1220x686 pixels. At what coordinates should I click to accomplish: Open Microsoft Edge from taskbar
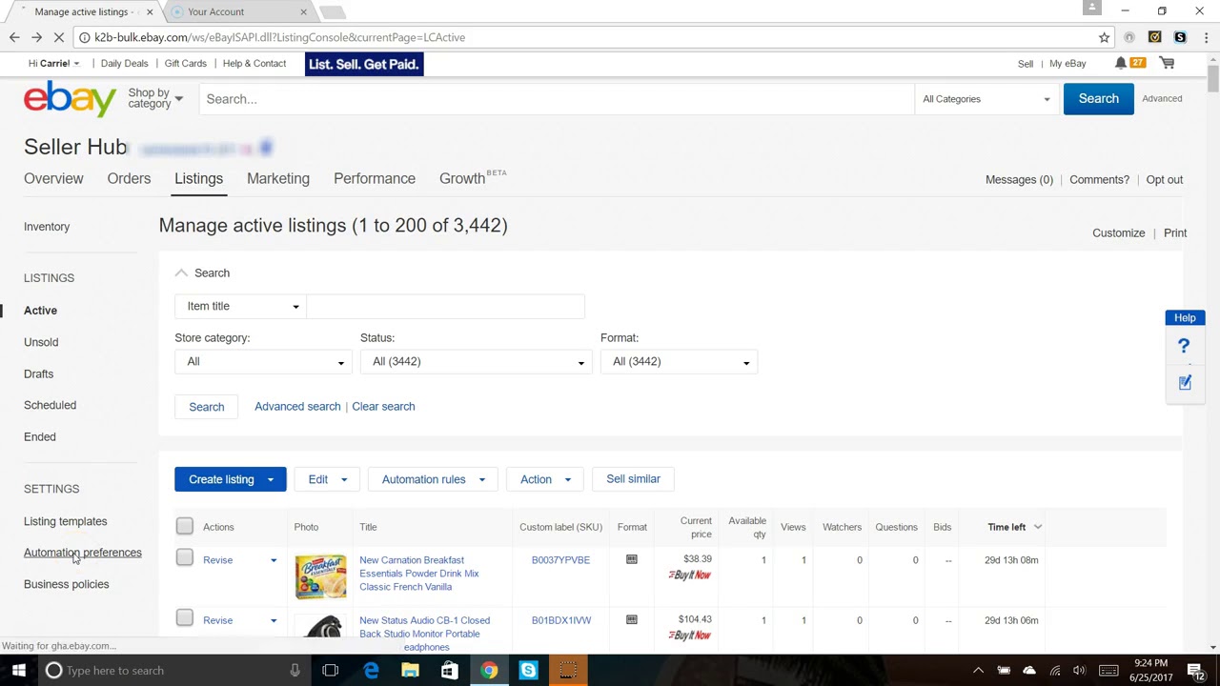click(x=371, y=670)
